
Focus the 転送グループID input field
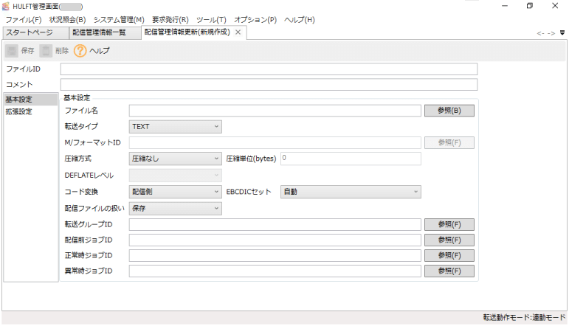(x=275, y=224)
